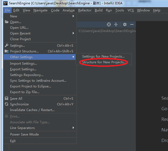Click Save All menu entry

pos(40,99)
